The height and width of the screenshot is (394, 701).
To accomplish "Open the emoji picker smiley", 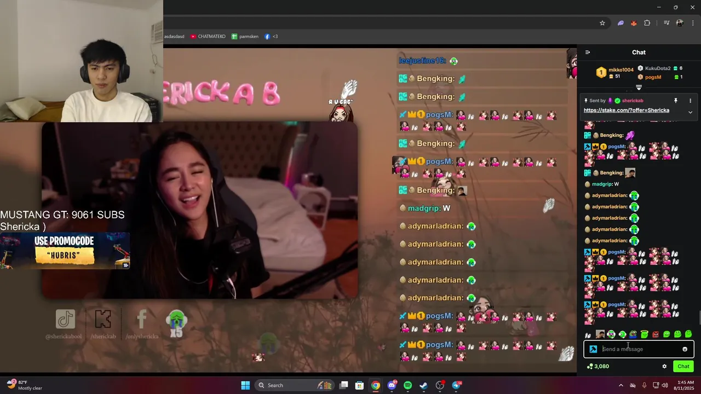I will click(685, 349).
